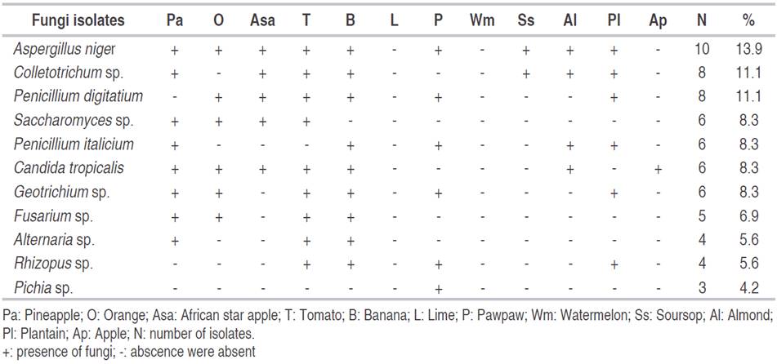Click the 'Asa' column header
This screenshot has height=364, width=777.
pyautogui.click(x=262, y=22)
